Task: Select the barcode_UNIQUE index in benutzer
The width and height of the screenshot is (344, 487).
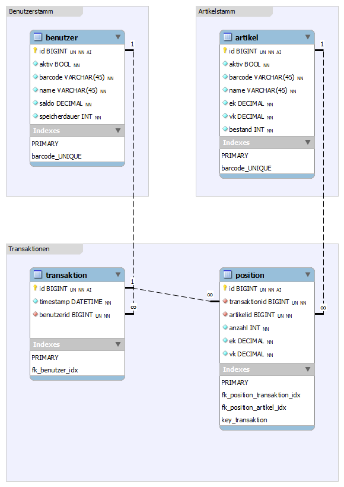Action: (56, 156)
